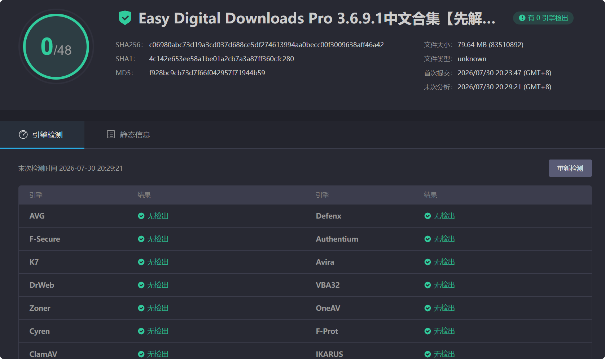The height and width of the screenshot is (359, 605).
Task: Click the IKARUS engine name
Action: point(330,354)
